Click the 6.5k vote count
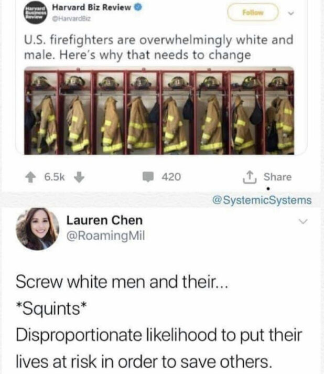This screenshot has width=324, height=374. tap(55, 177)
